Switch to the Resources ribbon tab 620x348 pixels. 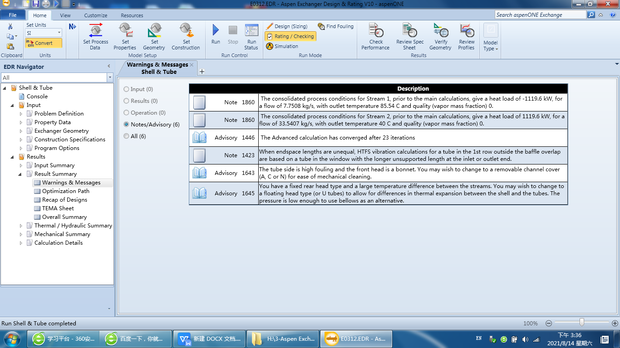[x=132, y=15]
